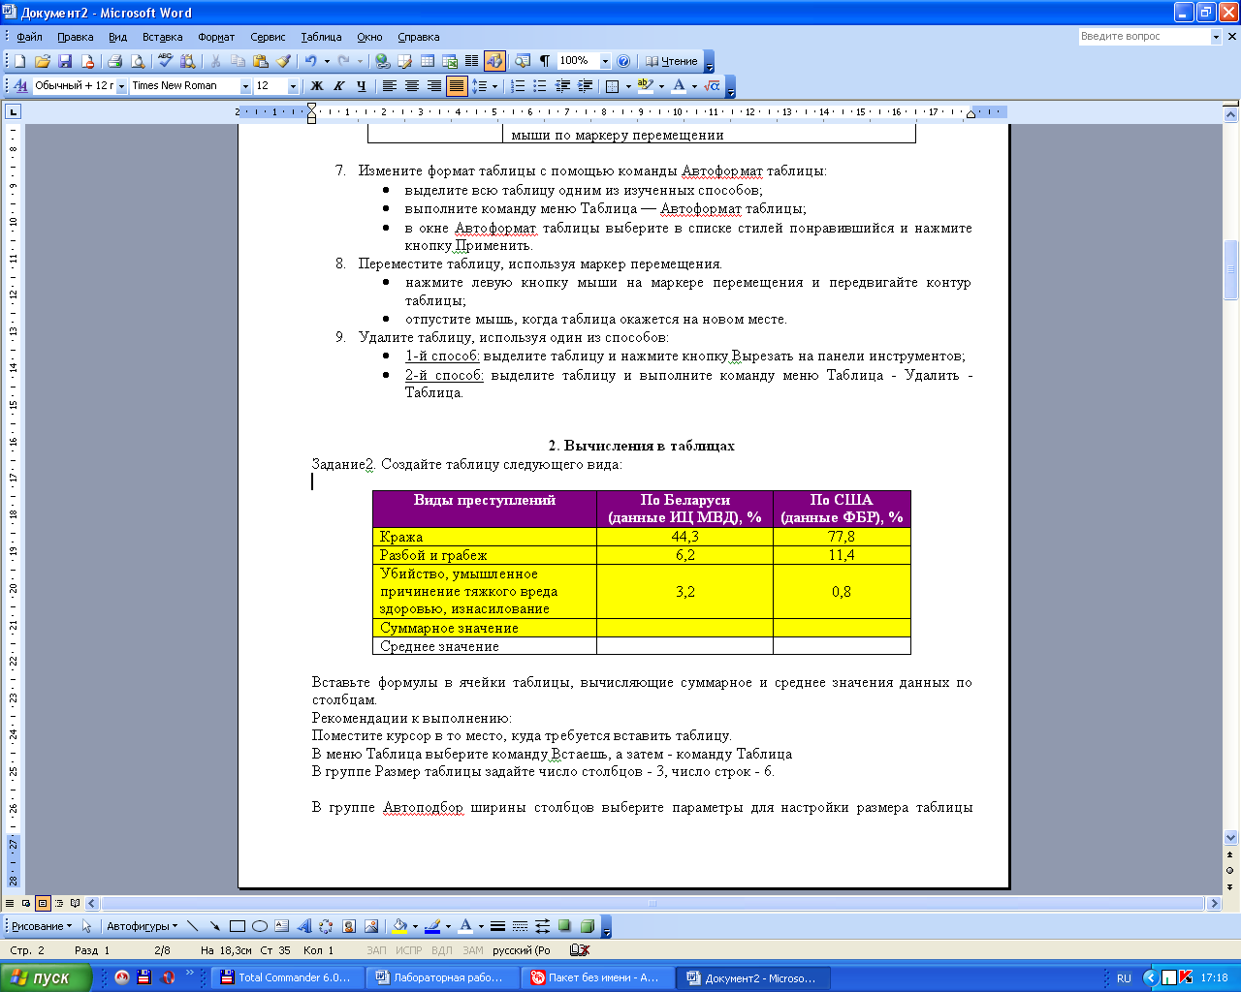Apply the text highlight color marker
1241x992 pixels.
click(645, 86)
